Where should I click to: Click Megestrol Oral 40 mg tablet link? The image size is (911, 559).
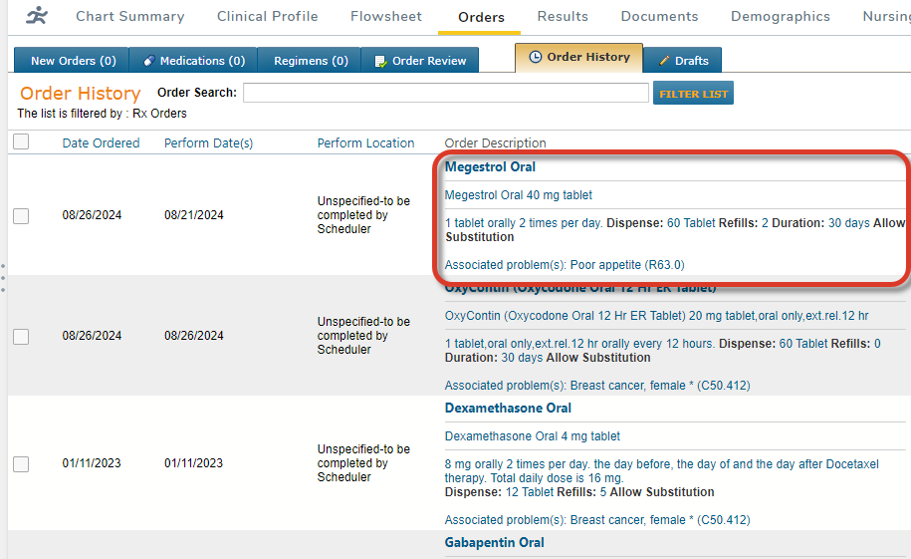click(519, 195)
